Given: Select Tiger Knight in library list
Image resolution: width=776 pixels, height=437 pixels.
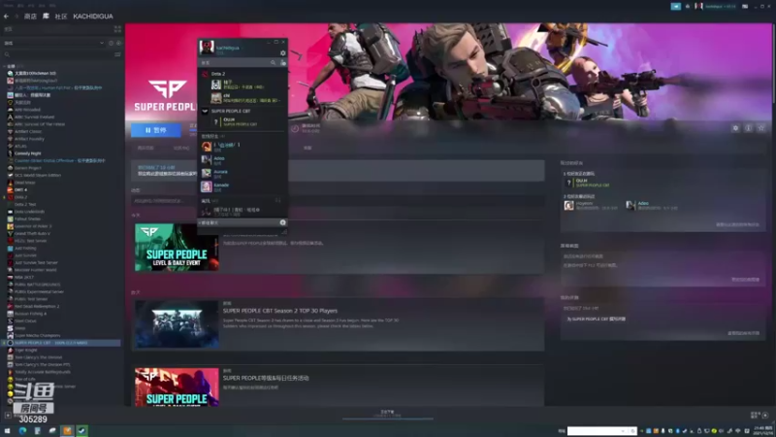Looking at the screenshot, I should pos(26,351).
